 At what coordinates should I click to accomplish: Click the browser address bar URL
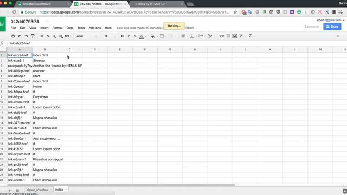(x=134, y=12)
